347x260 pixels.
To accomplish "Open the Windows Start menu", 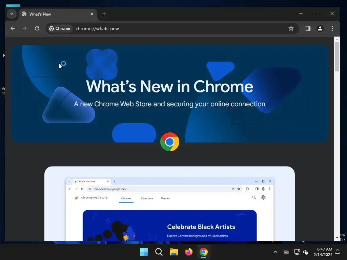I will click(x=144, y=252).
